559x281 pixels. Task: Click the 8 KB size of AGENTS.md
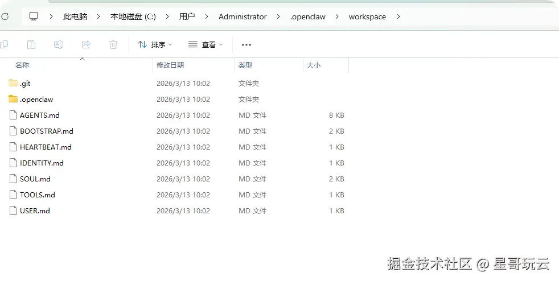pos(336,115)
